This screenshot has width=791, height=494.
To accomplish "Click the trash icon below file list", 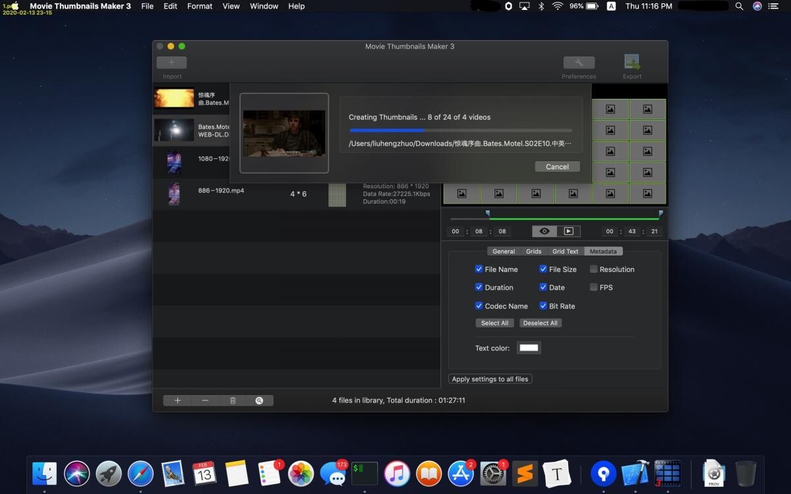I will coord(233,400).
